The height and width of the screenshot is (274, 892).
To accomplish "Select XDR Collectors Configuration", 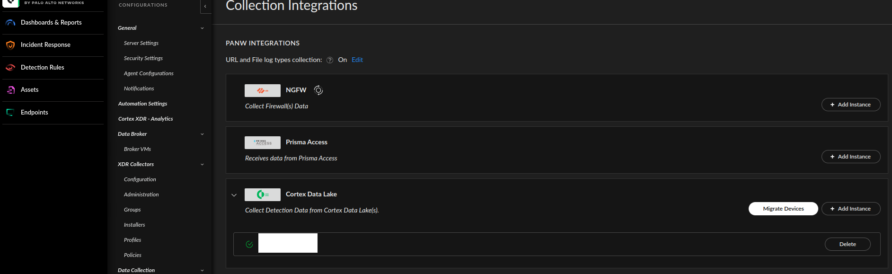I will tap(140, 179).
